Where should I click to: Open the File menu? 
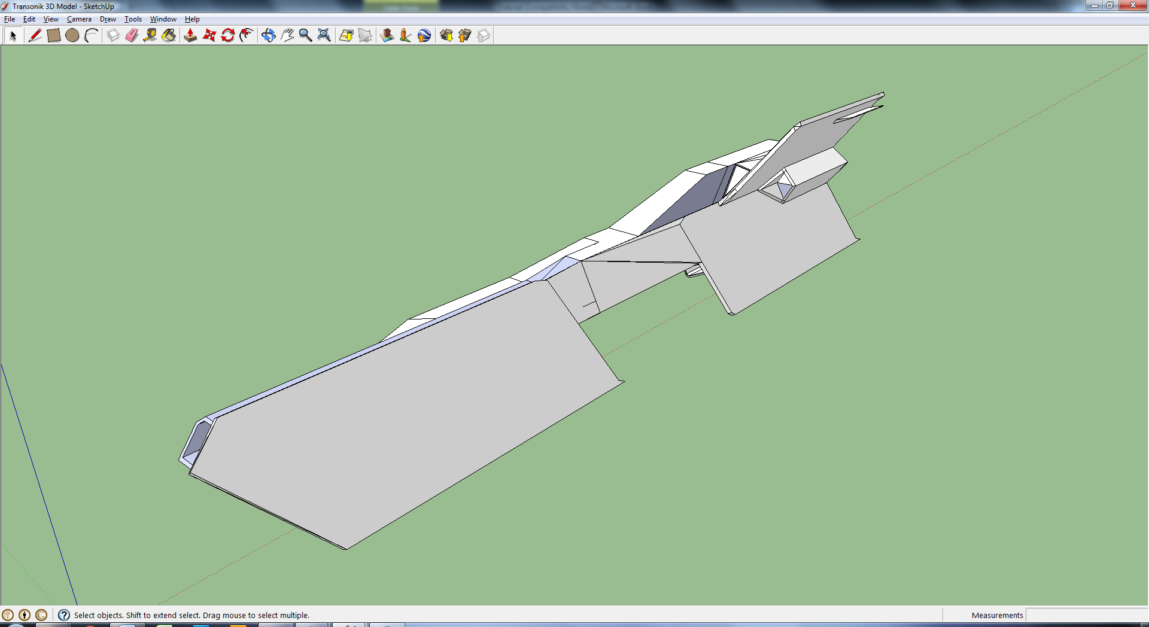coord(10,19)
